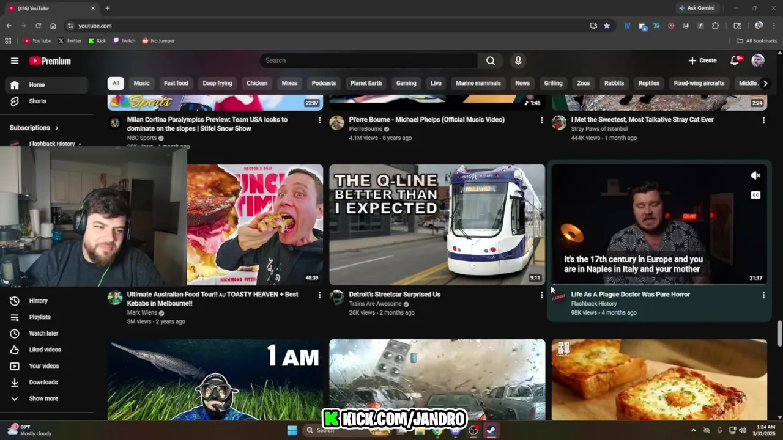The height and width of the screenshot is (440, 783).
Task: Open Liked videos in the sidebar
Action: pos(46,350)
